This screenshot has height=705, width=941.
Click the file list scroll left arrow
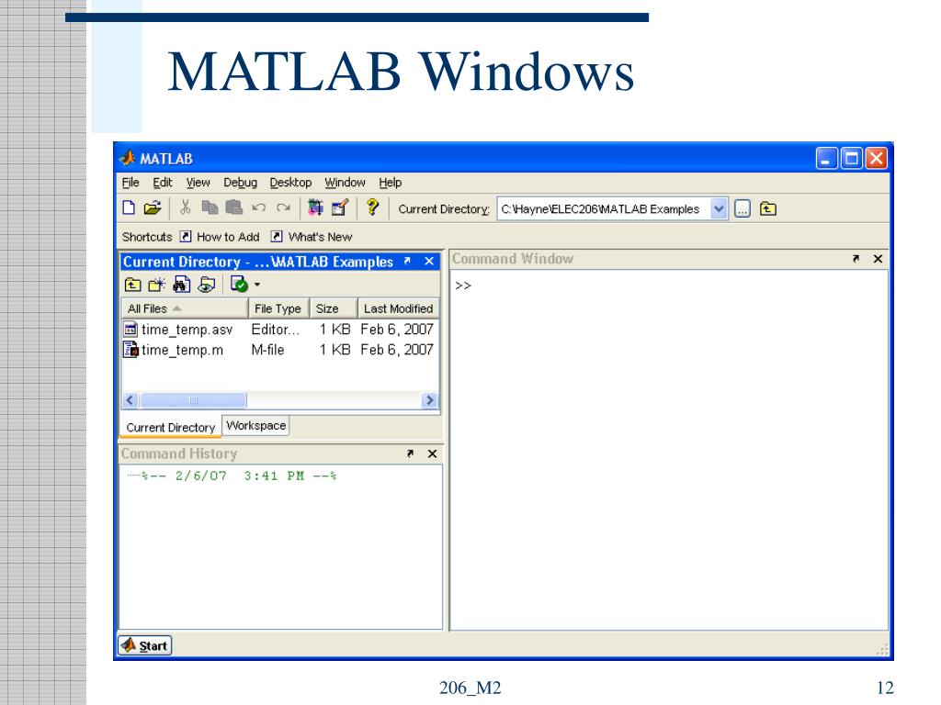pos(130,400)
